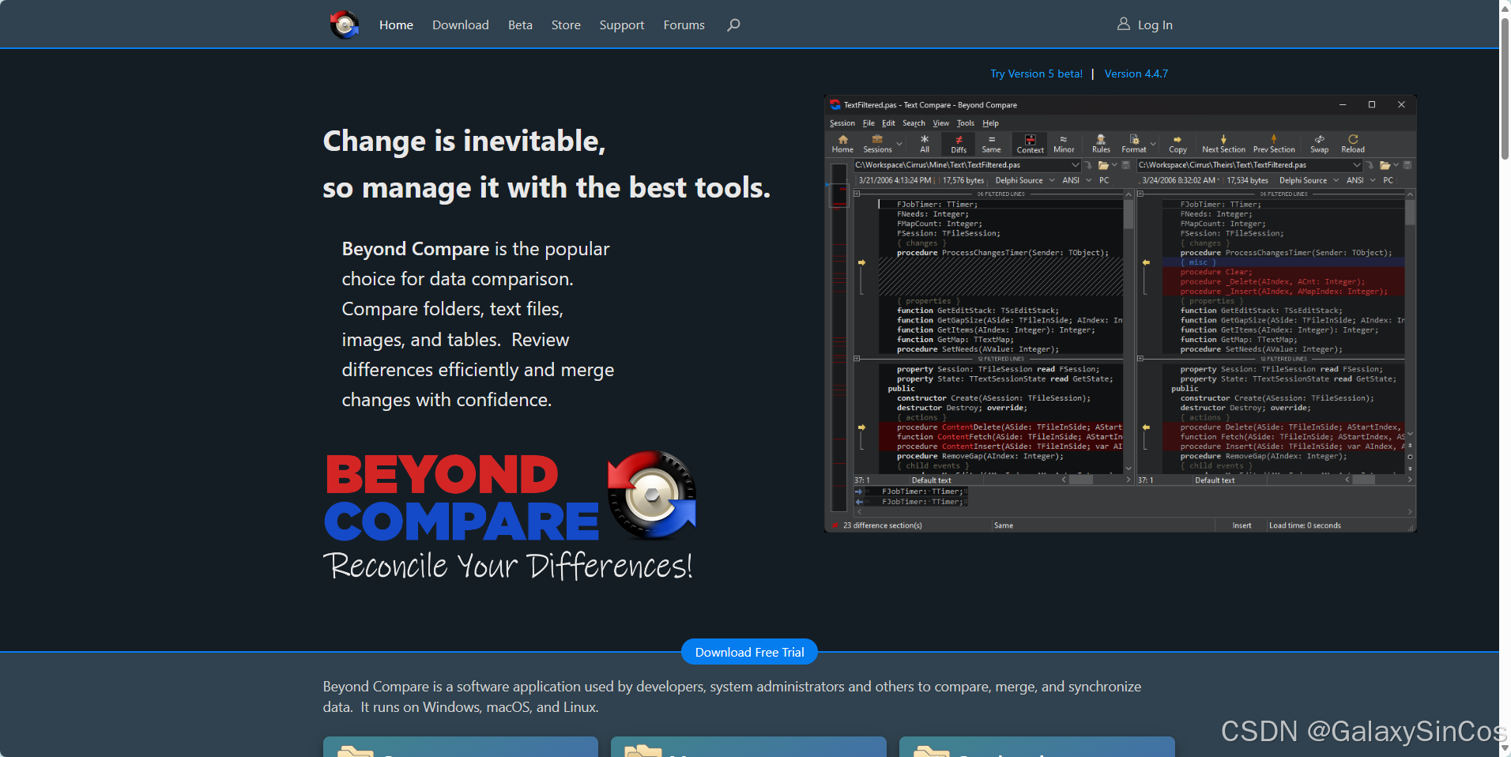Click the Home toolbar button in Beyond Compare

[x=842, y=143]
